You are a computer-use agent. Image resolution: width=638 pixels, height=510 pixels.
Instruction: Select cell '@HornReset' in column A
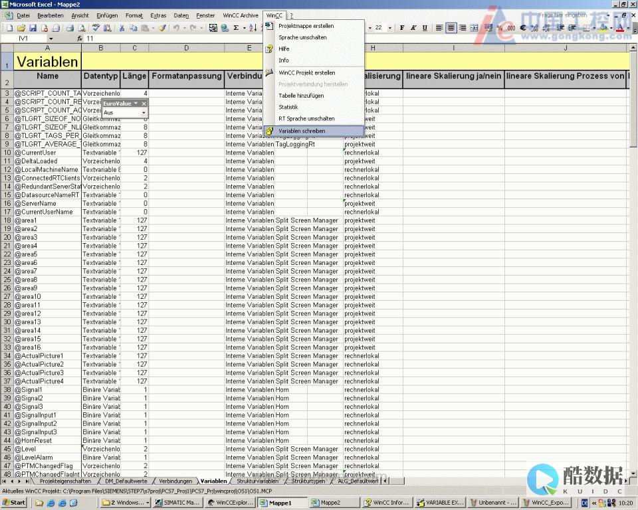tap(48, 440)
